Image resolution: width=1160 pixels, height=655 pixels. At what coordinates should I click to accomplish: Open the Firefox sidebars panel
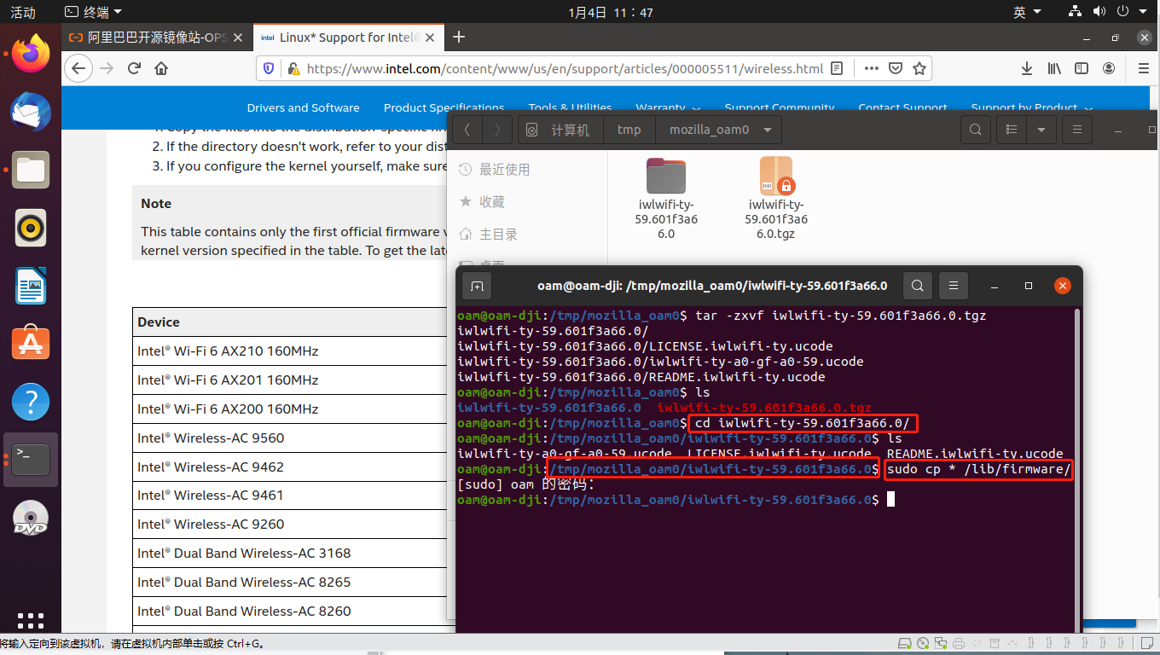click(x=1082, y=68)
